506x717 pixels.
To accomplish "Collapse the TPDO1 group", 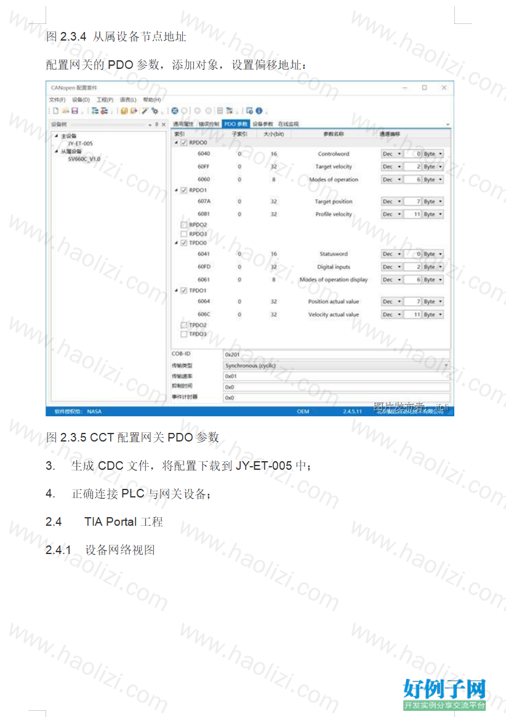I will pyautogui.click(x=176, y=290).
